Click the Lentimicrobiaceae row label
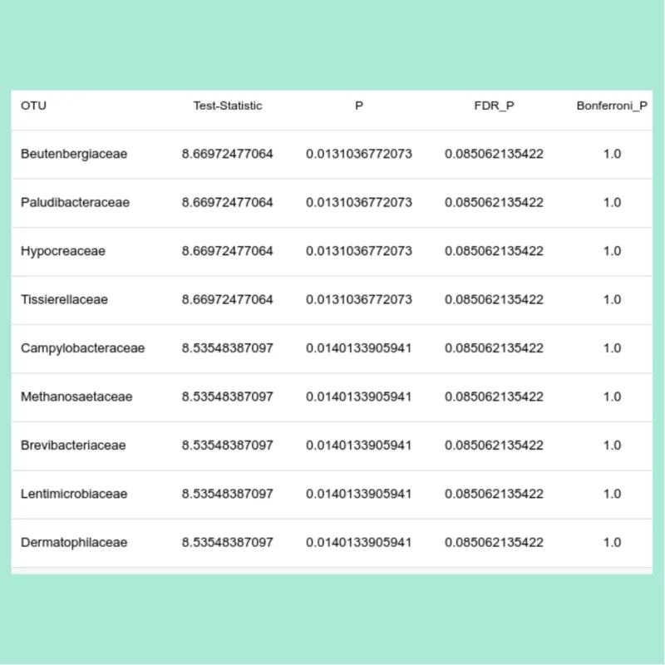The image size is (665, 665). tap(74, 494)
